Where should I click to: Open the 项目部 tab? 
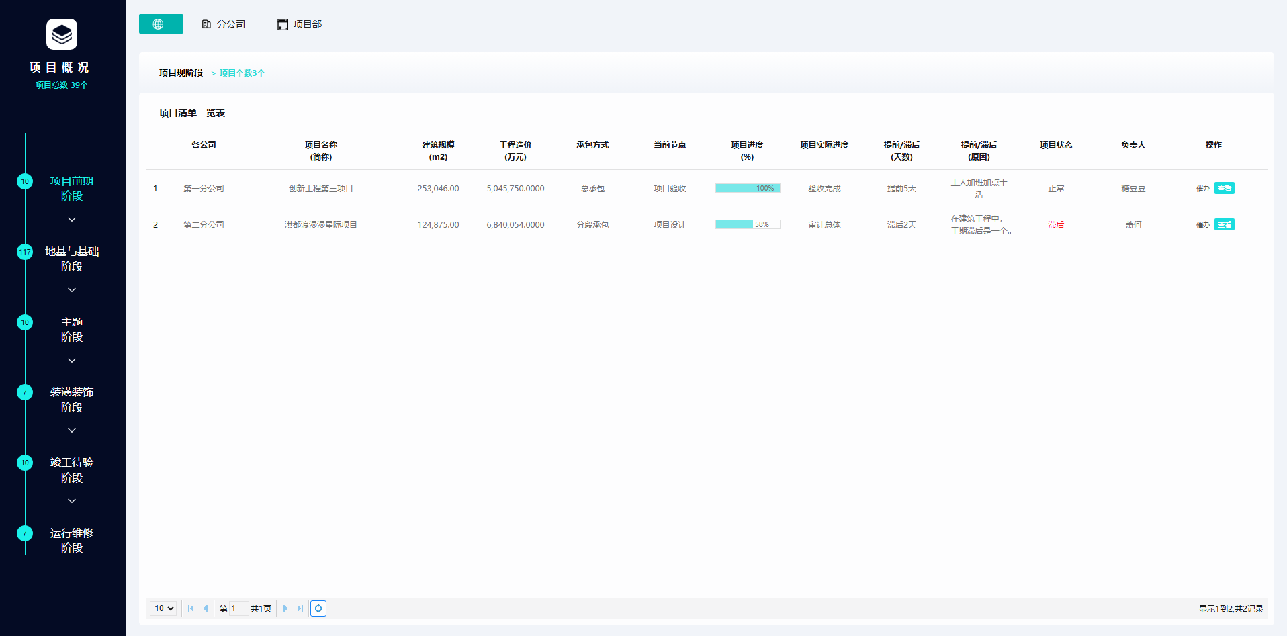coord(300,24)
